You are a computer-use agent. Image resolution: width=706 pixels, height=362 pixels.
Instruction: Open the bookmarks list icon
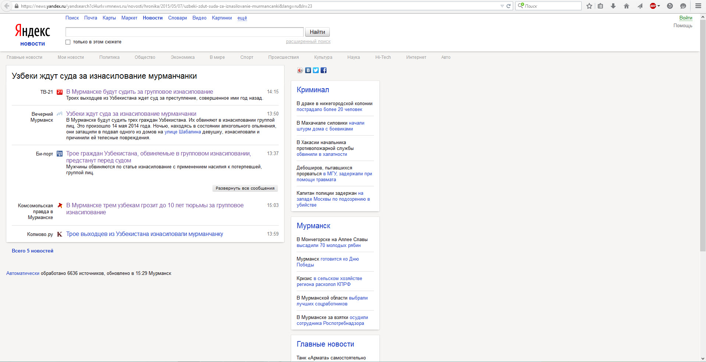coord(600,6)
